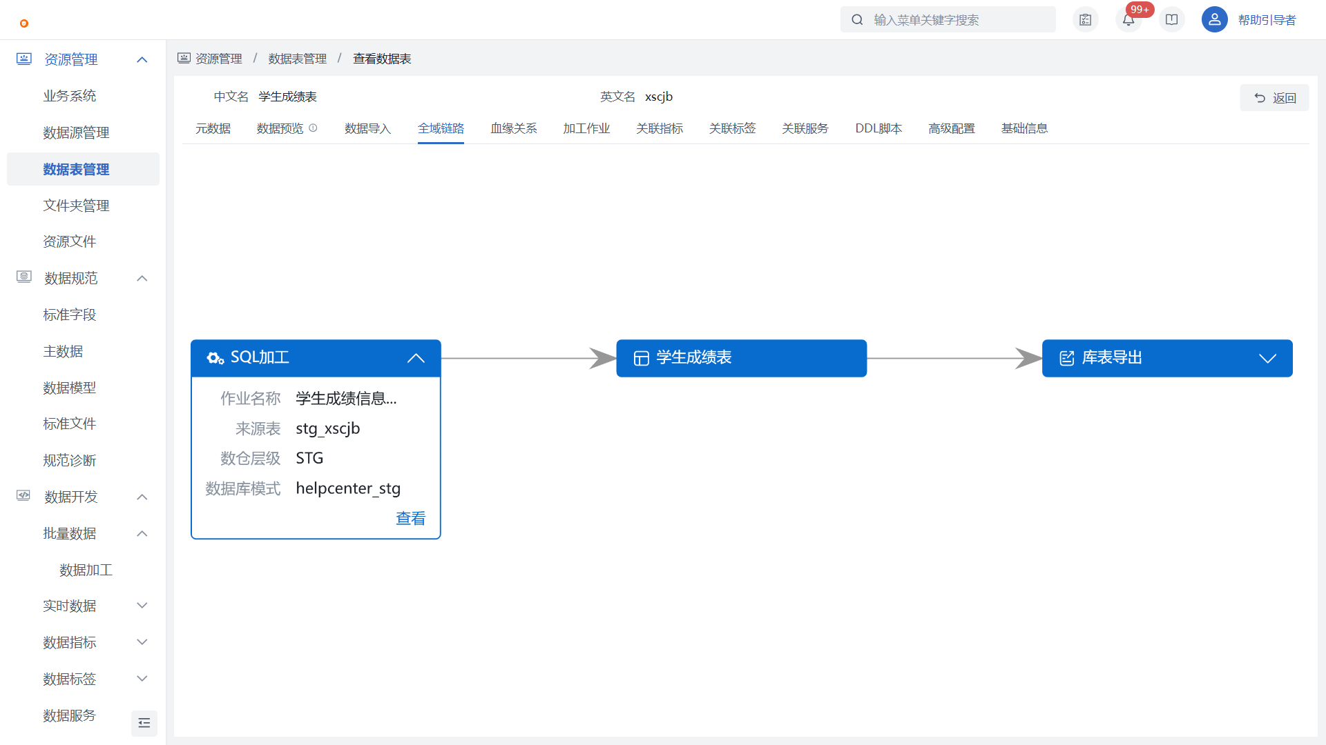Open 数据源管理 in the sidebar
Viewport: 1326px width, 745px height.
[x=76, y=132]
